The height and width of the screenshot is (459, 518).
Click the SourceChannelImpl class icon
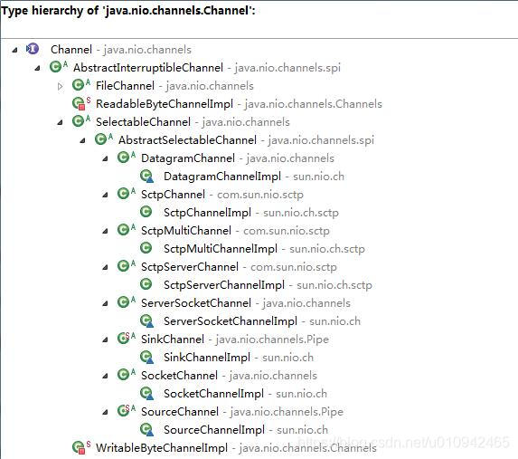point(146,429)
